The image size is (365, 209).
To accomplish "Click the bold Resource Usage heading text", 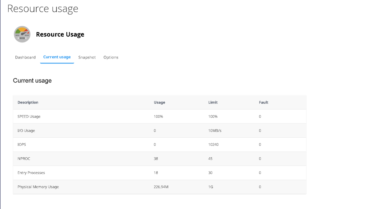I will coord(60,35).
